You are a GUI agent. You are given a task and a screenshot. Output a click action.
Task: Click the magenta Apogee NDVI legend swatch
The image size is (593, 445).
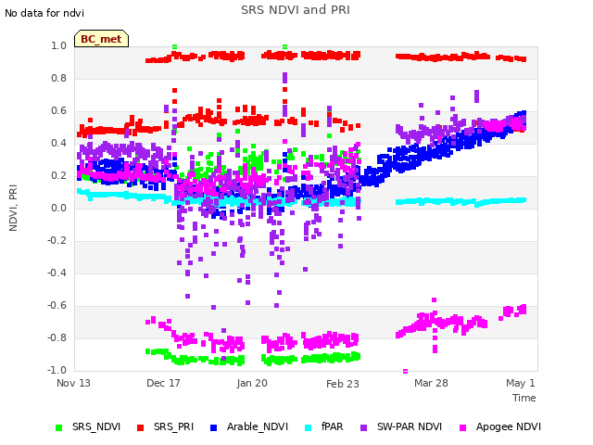(x=462, y=427)
